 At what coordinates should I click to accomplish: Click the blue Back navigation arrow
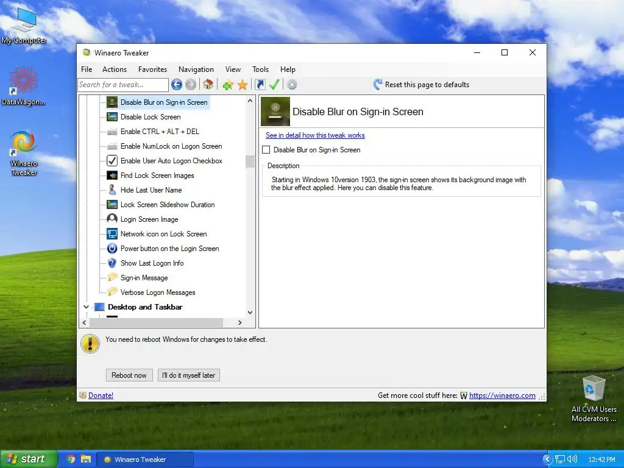[x=177, y=84]
